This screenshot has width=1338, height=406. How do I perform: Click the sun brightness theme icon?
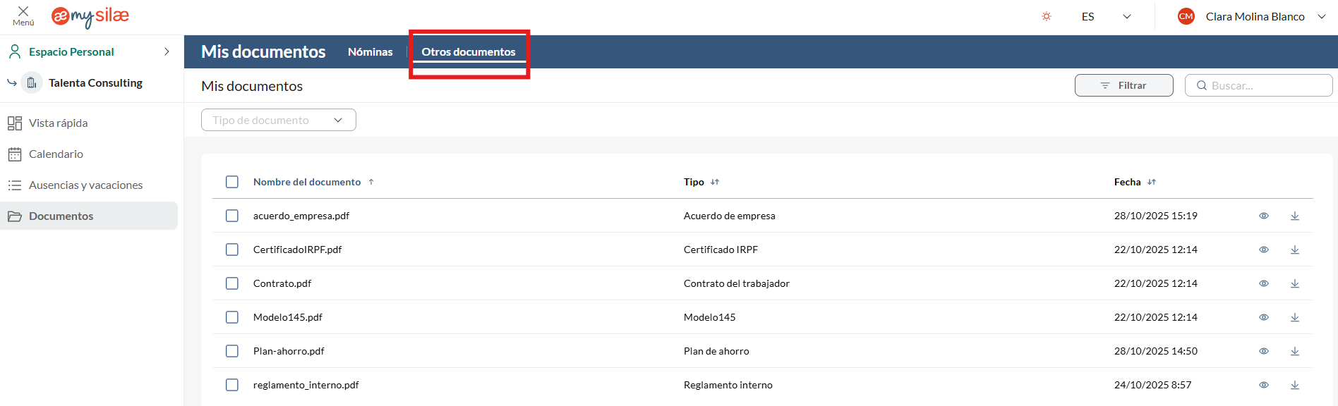tap(1047, 16)
